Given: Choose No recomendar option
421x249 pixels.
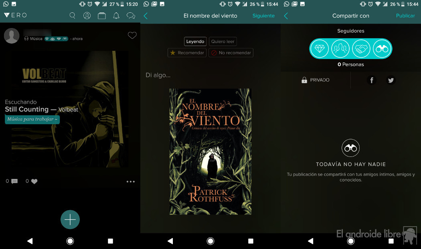Looking at the screenshot, I should coord(231,53).
